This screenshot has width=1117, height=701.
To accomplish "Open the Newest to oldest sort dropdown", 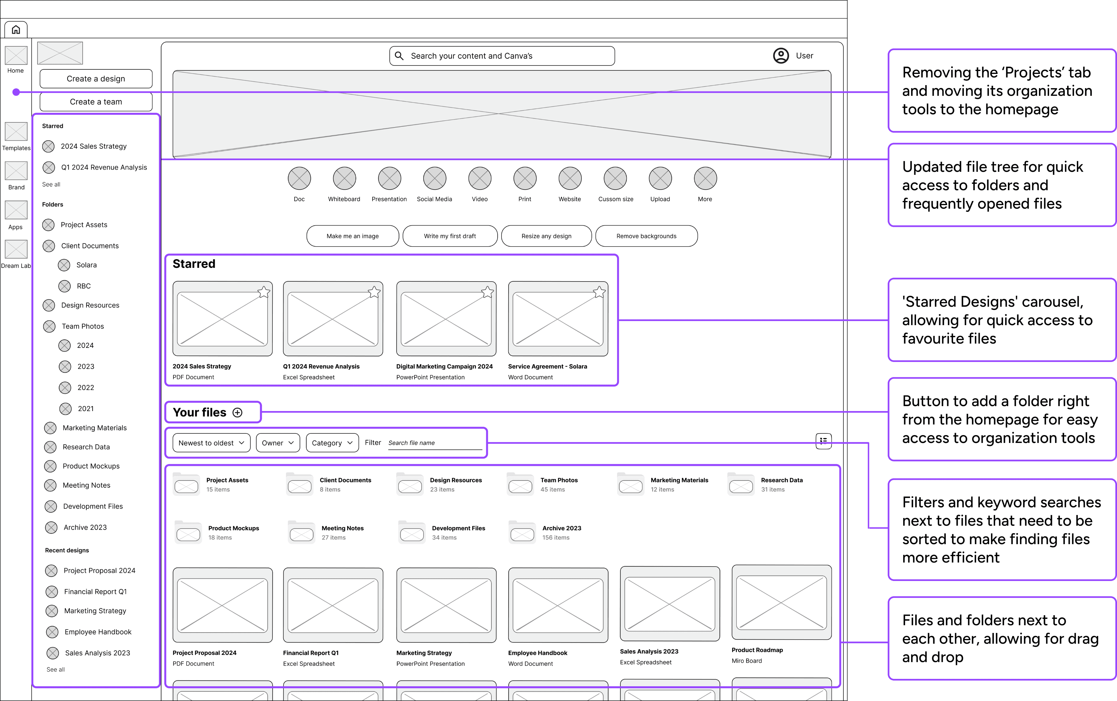I will point(211,443).
